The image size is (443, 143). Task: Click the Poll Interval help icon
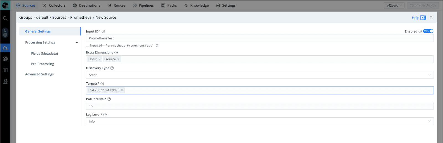coord(109,99)
